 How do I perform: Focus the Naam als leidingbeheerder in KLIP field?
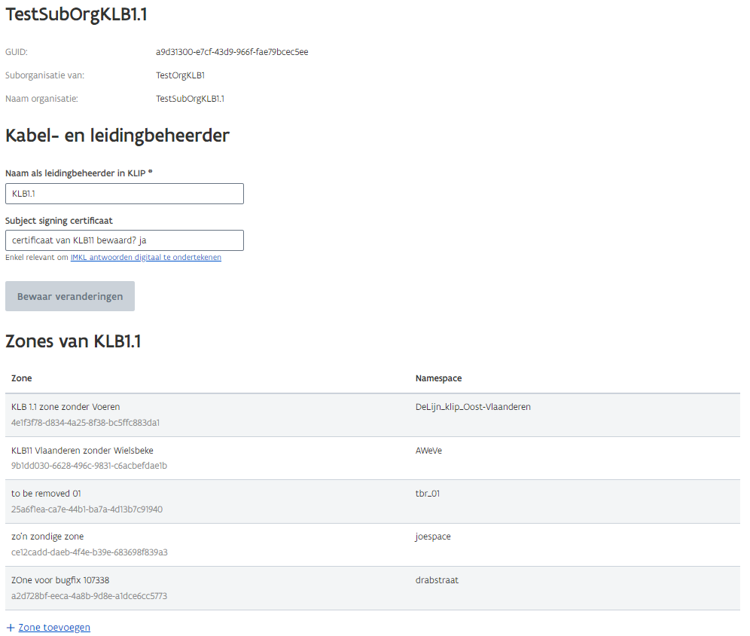[x=124, y=194]
